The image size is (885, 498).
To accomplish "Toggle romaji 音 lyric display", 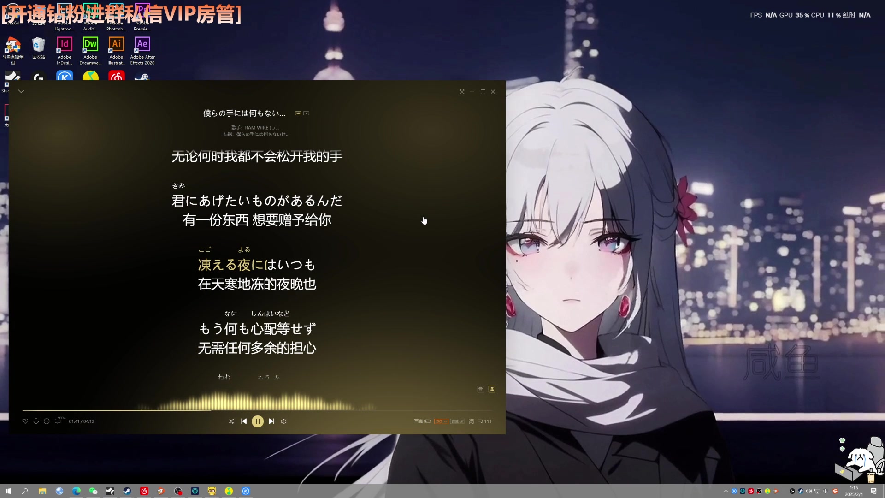I will point(480,389).
